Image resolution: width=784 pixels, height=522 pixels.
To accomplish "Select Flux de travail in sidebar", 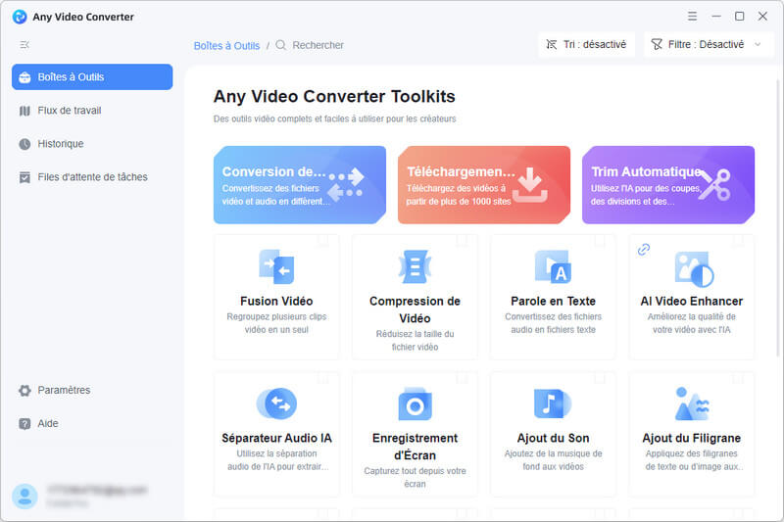I will [69, 111].
